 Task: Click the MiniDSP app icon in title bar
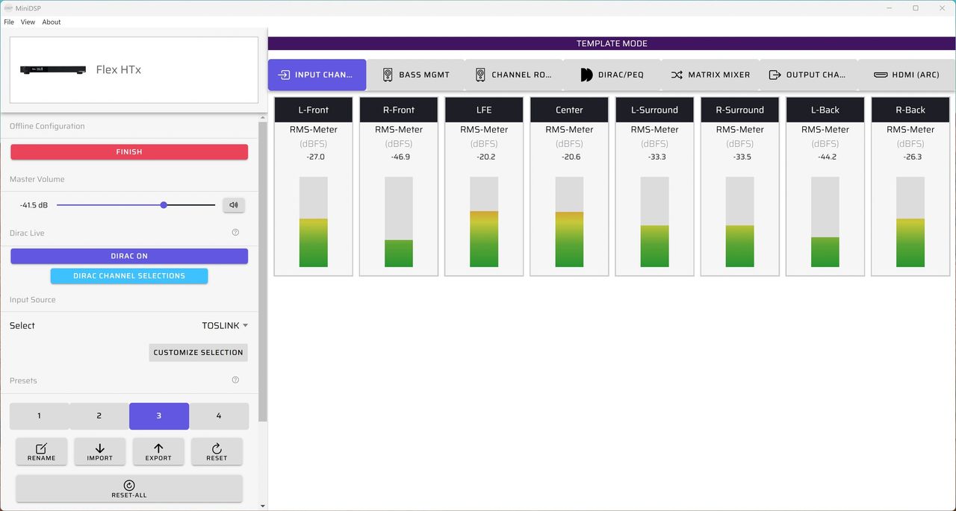click(x=8, y=7)
